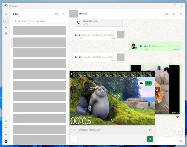Switch the clip to GIF mode
Viewport: 187px width, 147px height.
(x=148, y=83)
